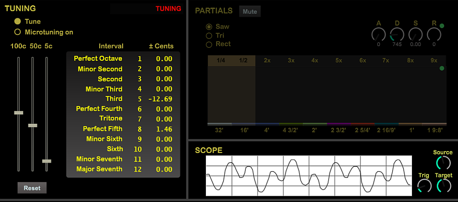
Task: Click the 2 16/9' footage label
Action: tap(386, 130)
